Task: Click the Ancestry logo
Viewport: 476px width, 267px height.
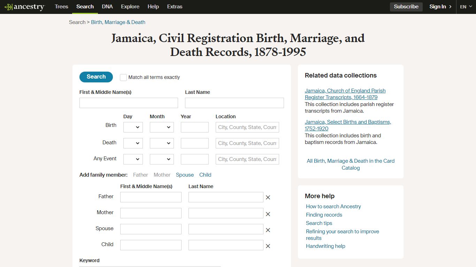Action: pos(24,7)
